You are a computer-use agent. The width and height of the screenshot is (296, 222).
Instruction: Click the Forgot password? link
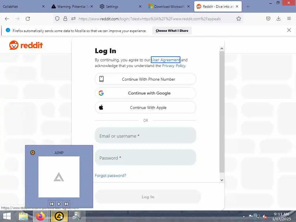point(110,175)
